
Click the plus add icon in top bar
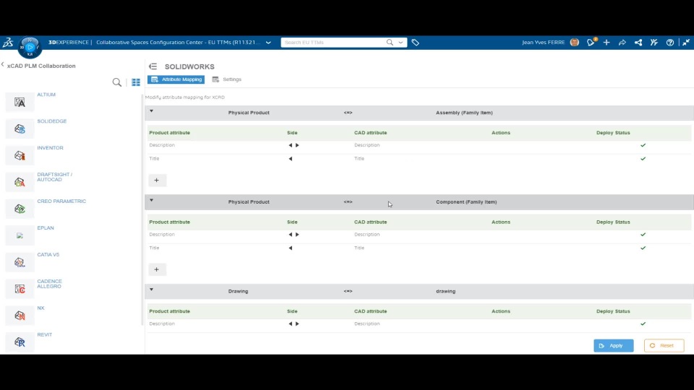pos(607,43)
